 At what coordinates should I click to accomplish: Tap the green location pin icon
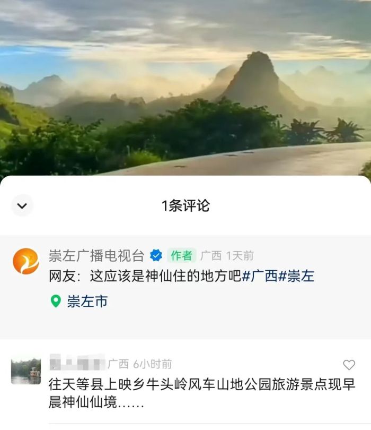pos(56,301)
